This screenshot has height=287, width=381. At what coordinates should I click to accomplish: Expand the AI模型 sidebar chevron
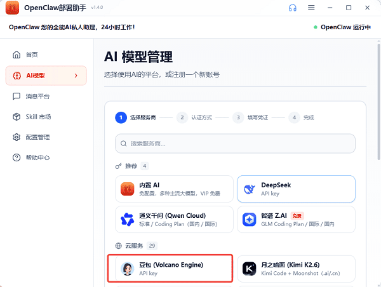[76, 76]
